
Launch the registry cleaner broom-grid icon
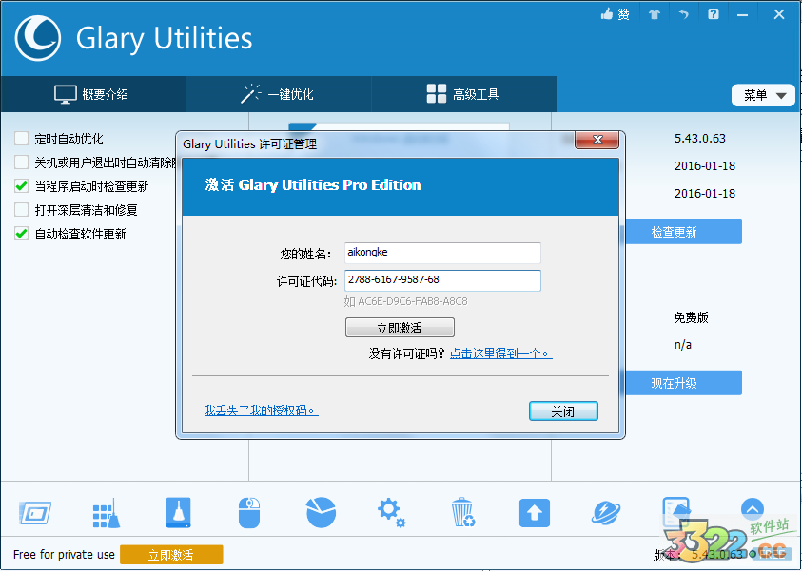106,513
